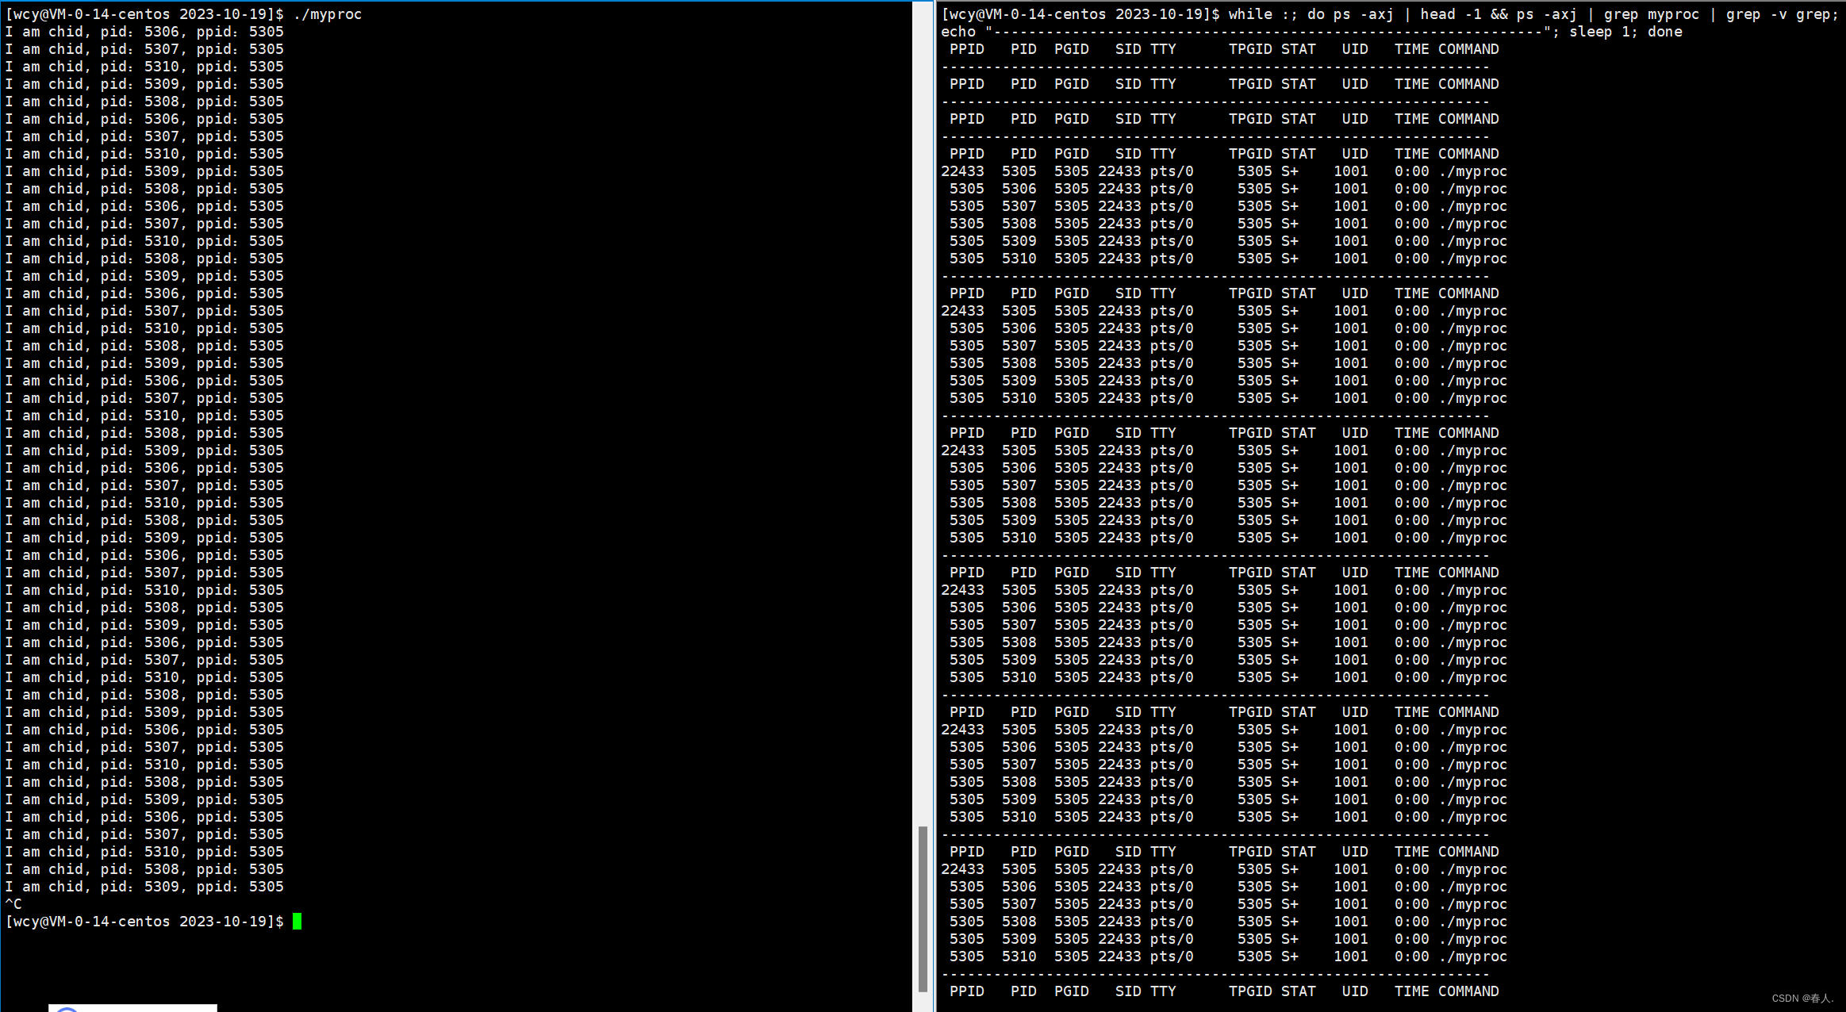Click 'while :; do ps -axj' in right terminal
Image resolution: width=1846 pixels, height=1012 pixels.
pos(1311,14)
